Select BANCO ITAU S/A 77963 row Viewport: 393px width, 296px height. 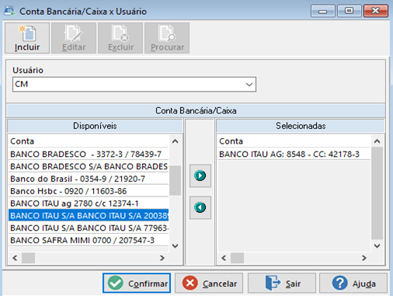89,228
